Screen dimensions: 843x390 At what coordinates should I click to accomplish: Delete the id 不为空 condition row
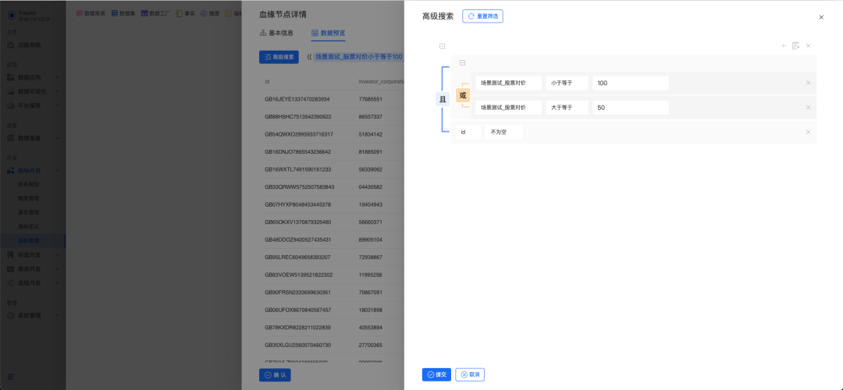(808, 132)
